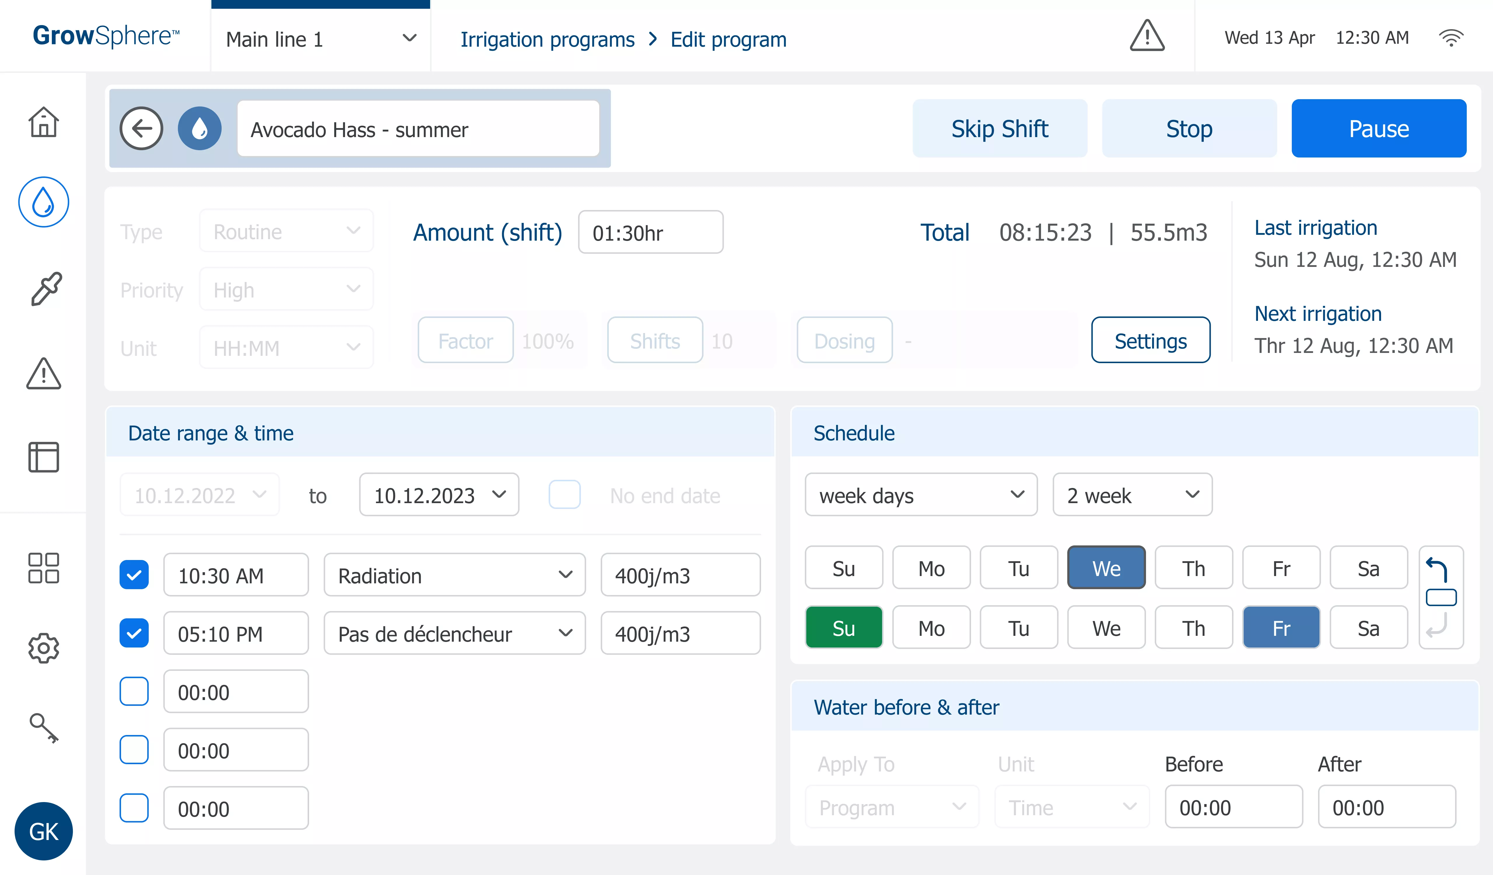Image resolution: width=1493 pixels, height=875 pixels.
Task: Enable the No end date checkbox
Action: 565,495
